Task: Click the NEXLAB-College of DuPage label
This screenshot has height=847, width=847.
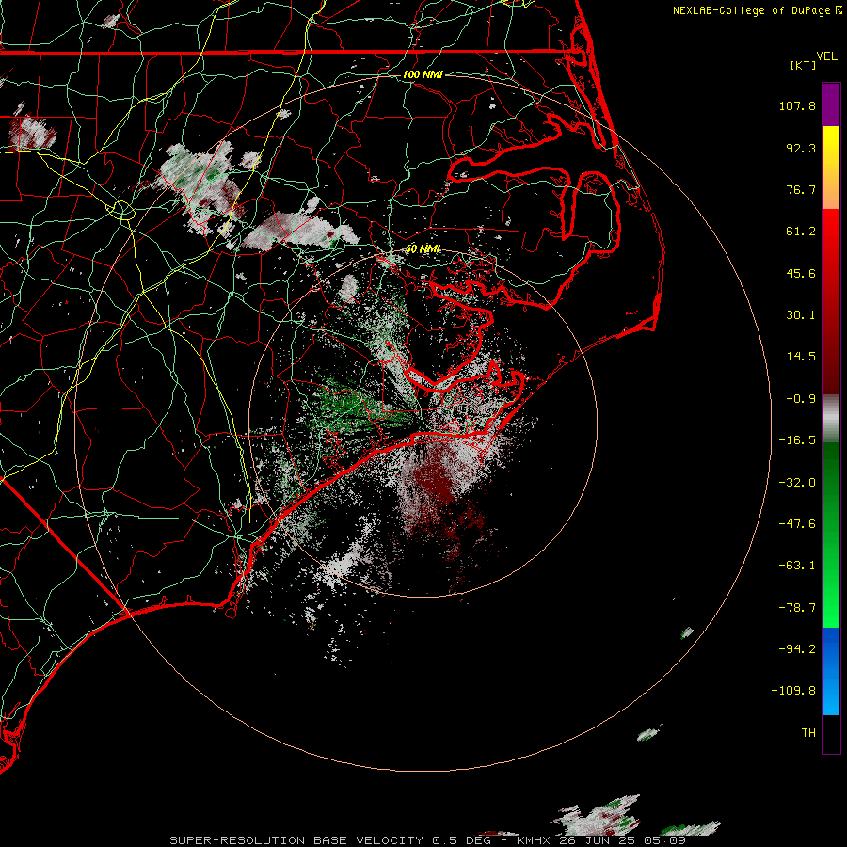Action: click(751, 10)
